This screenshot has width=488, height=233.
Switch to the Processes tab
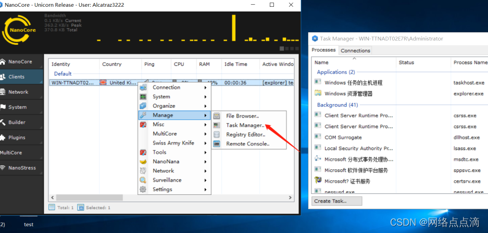(323, 50)
